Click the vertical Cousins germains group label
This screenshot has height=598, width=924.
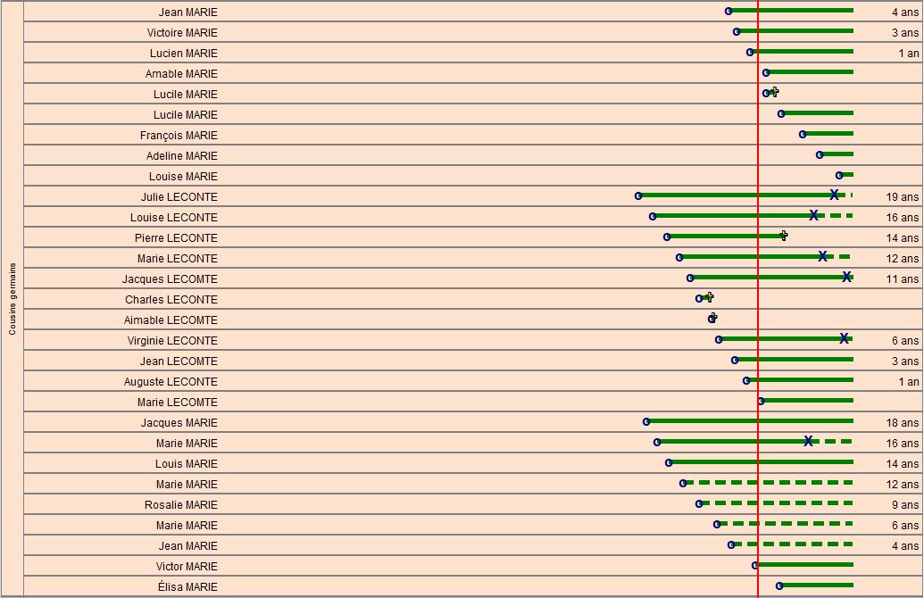pos(12,299)
